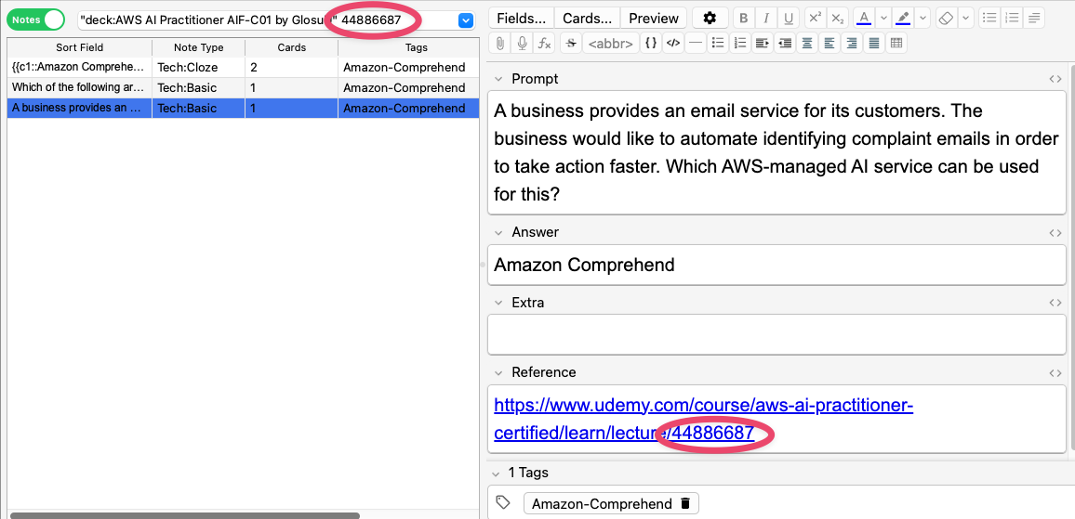Toggle HTML editor for Answer field
The image size is (1075, 519).
pyautogui.click(x=1055, y=233)
